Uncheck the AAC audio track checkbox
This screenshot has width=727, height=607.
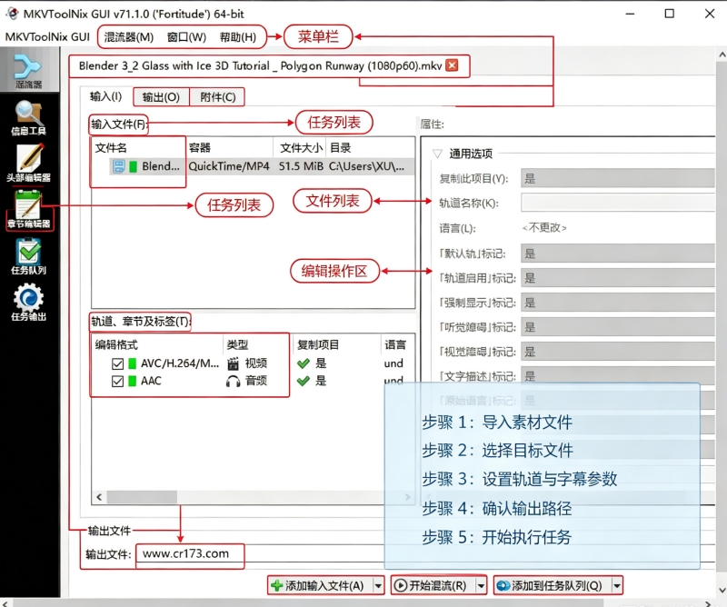click(117, 381)
